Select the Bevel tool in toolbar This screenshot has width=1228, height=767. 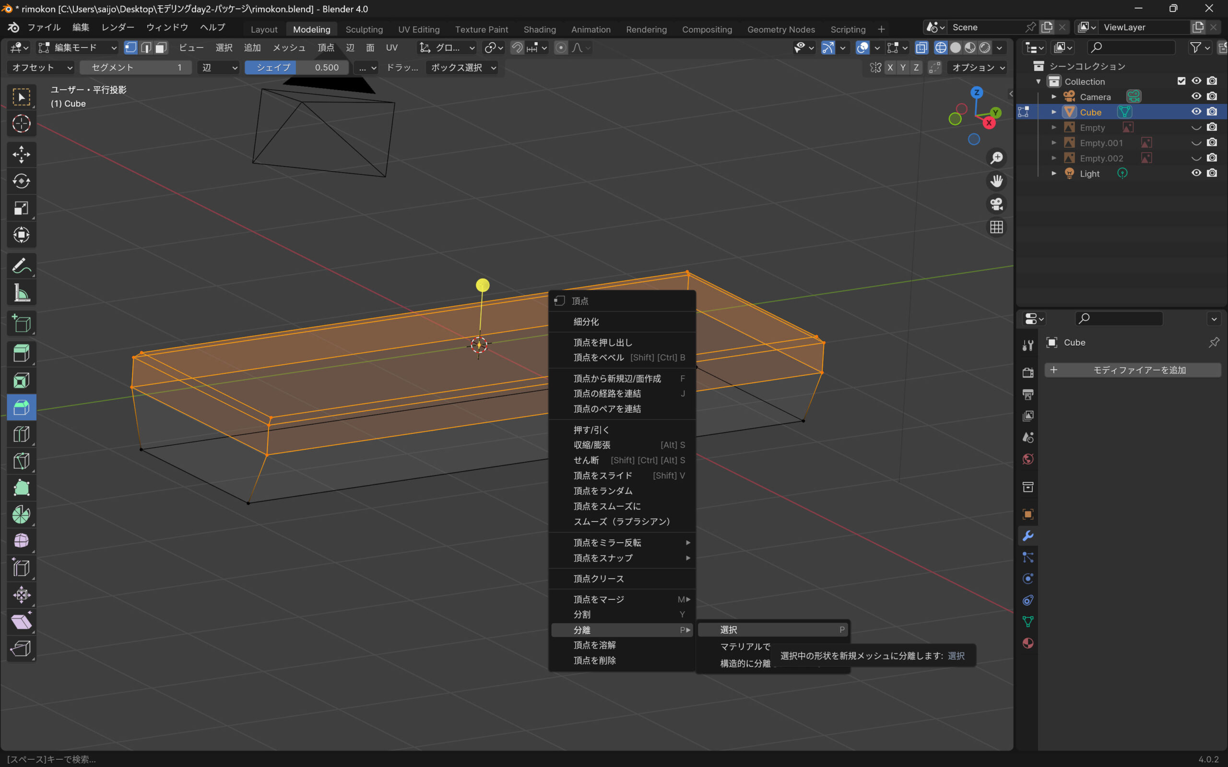coord(21,407)
